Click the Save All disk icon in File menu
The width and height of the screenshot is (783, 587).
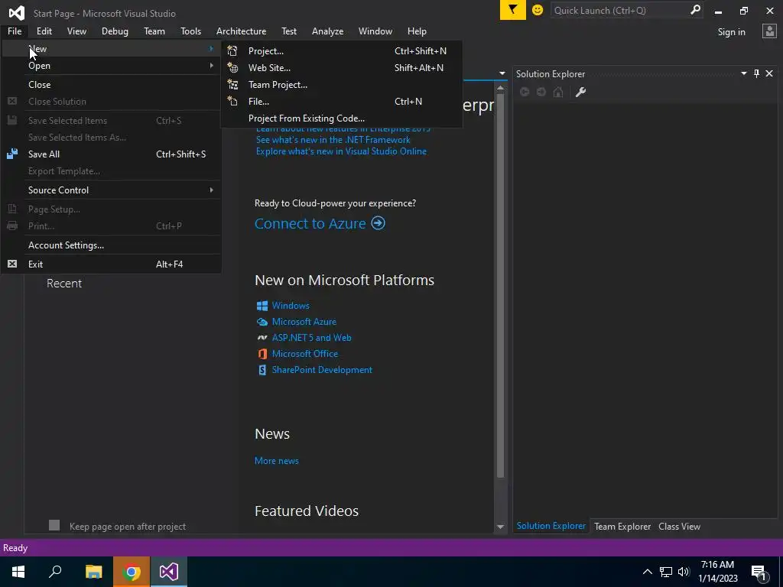pos(12,154)
